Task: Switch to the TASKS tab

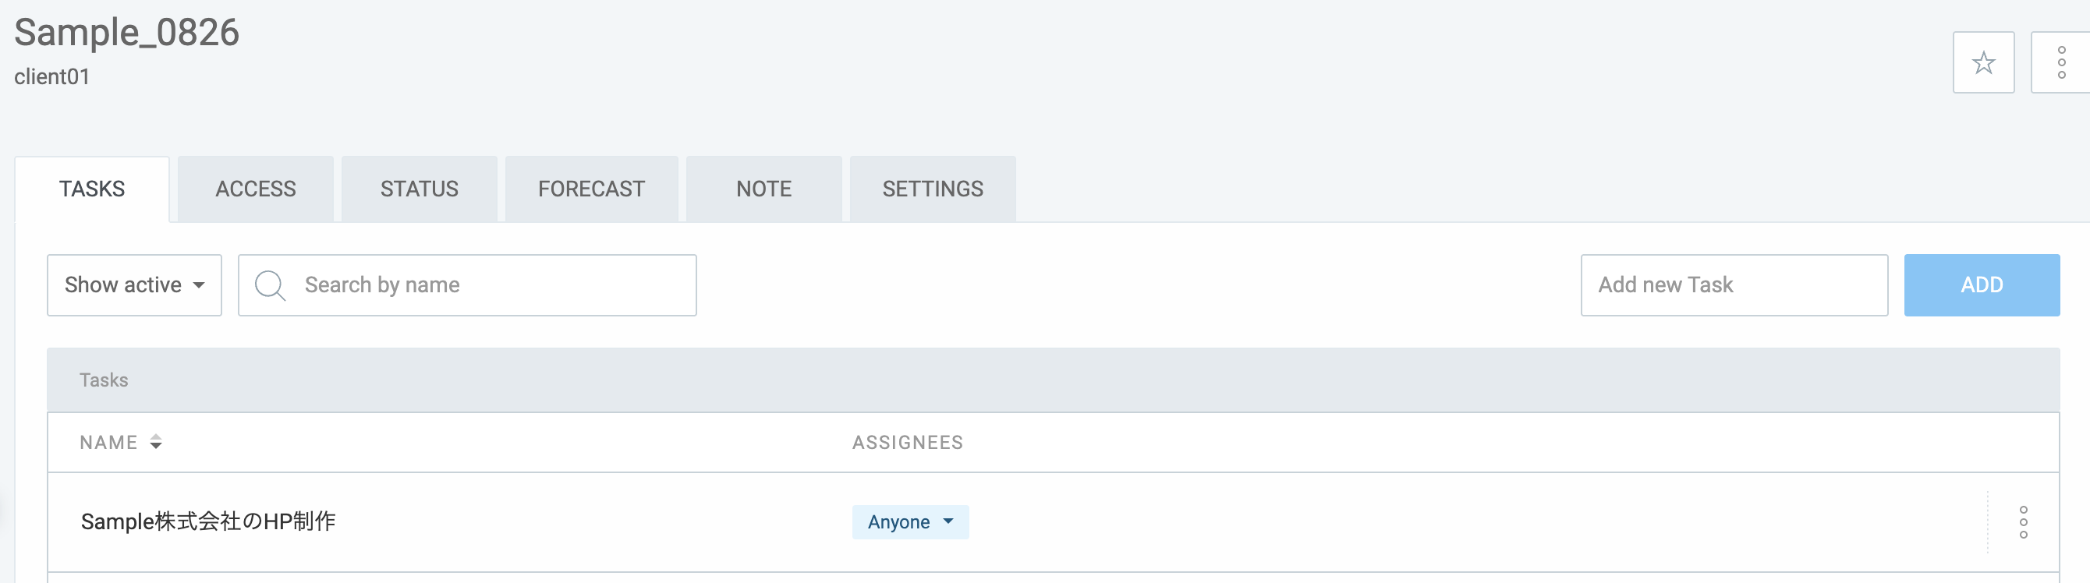Action: click(92, 189)
